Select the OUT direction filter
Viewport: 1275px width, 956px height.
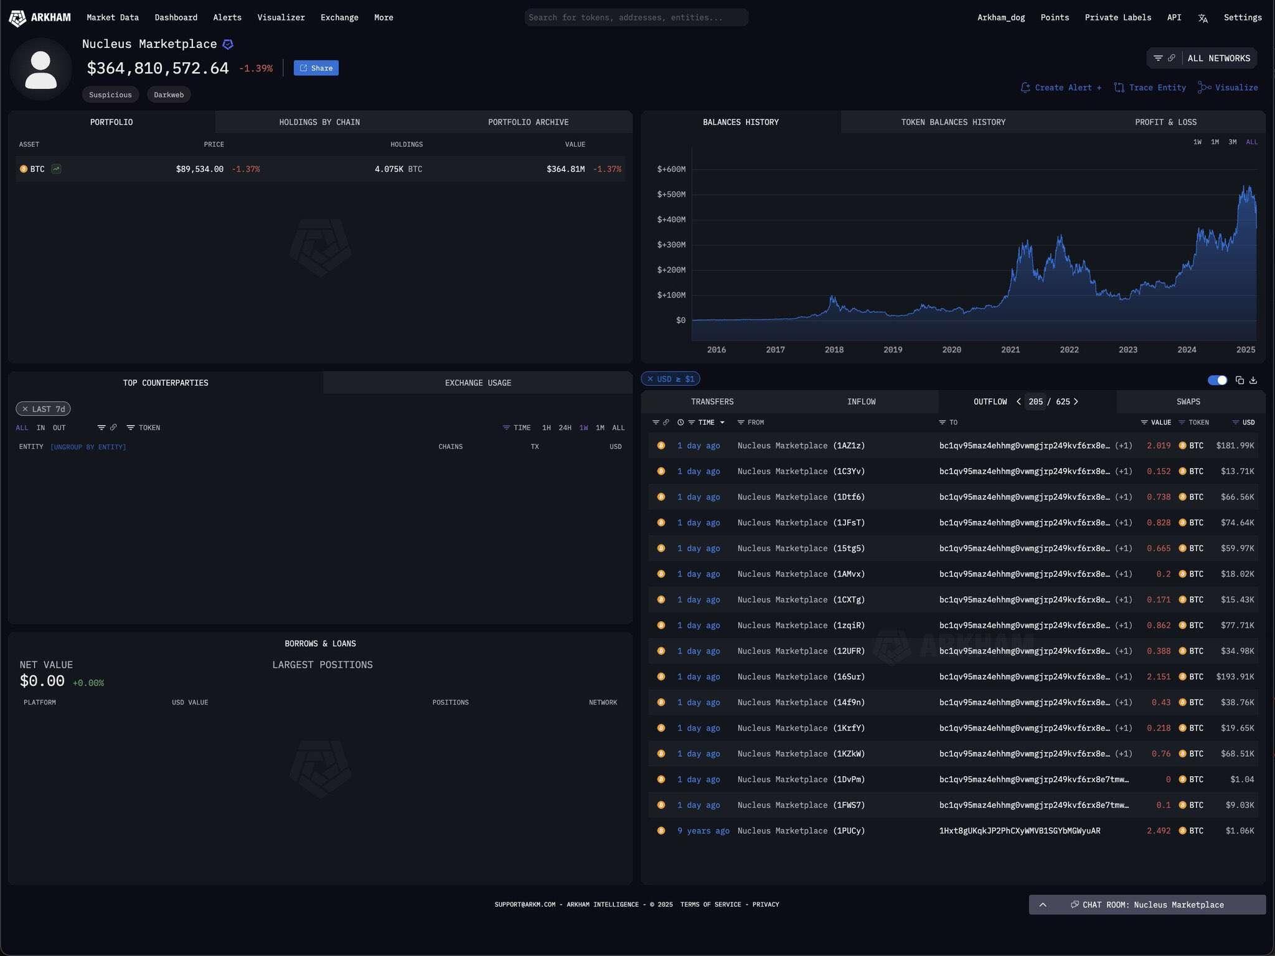[59, 428]
